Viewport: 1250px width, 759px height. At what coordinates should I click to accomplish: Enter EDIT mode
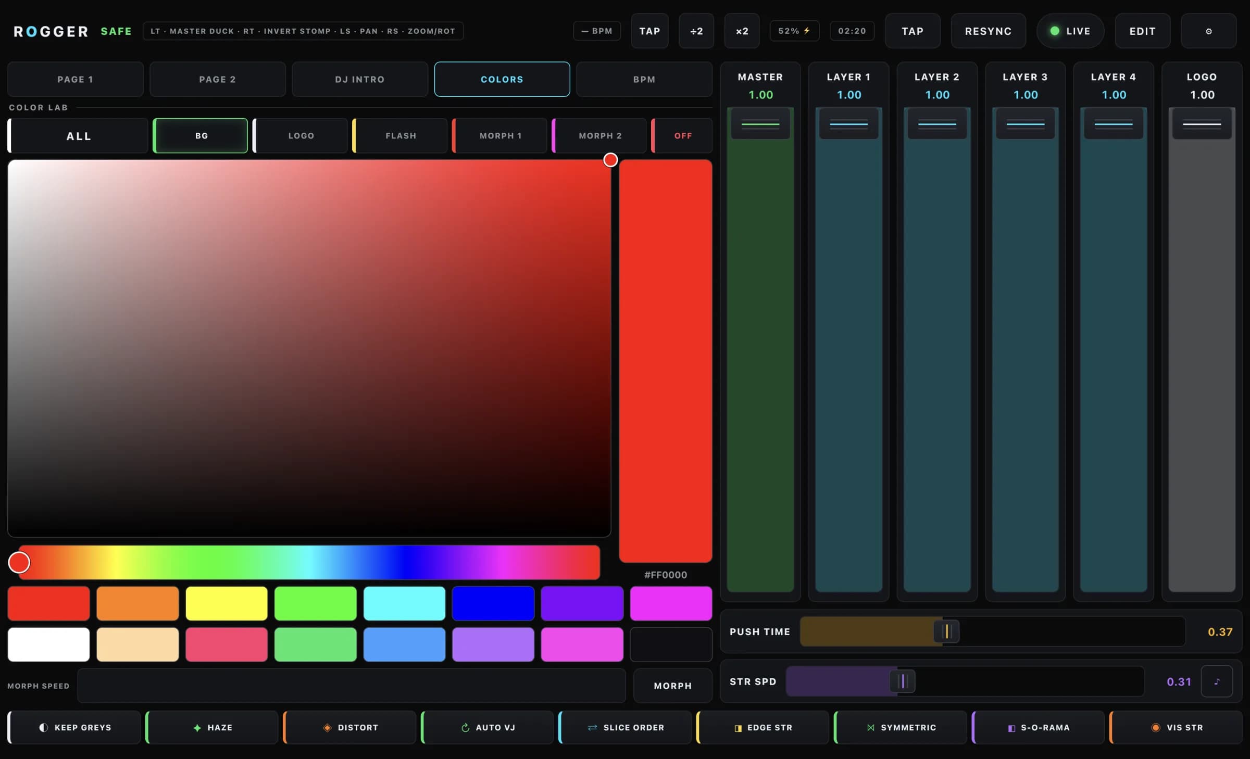click(1142, 31)
